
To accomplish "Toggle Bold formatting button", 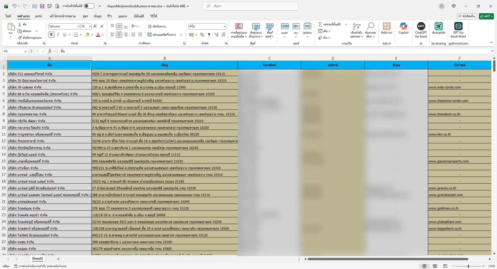I will pos(51,35).
